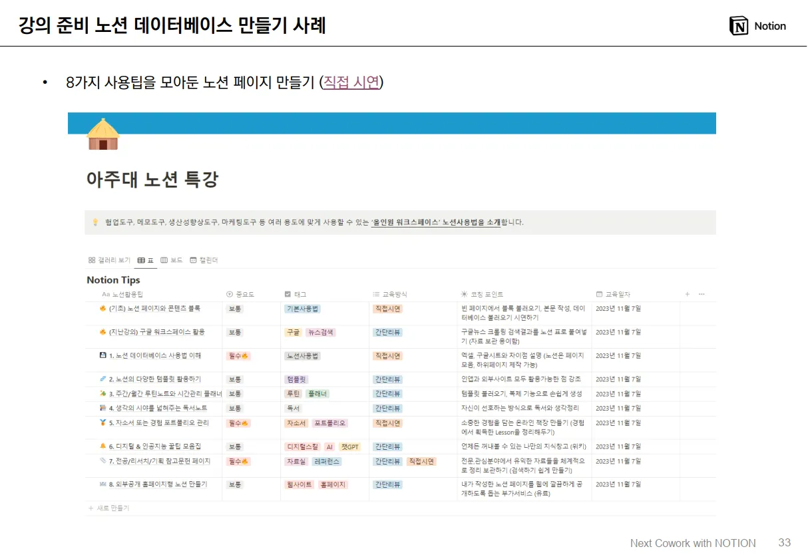The image size is (808, 555).
Task: Open page (지난강의) 구글 워크스페이스 활용
Action: (157, 331)
